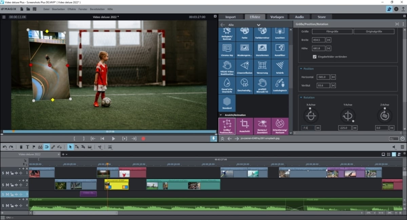Image resolution: width=407 pixels, height=220 pixels.
Task: Activate the Mouse selection tool
Action: [70, 147]
